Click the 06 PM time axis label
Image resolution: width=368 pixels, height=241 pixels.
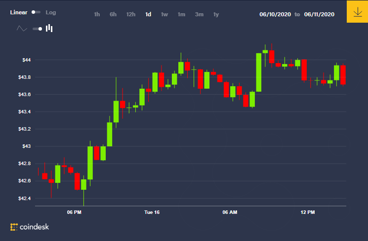click(x=74, y=212)
